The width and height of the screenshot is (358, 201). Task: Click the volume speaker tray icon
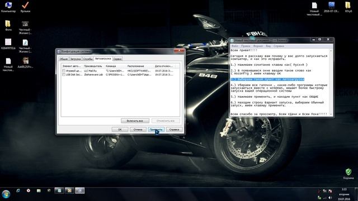coord(330,197)
